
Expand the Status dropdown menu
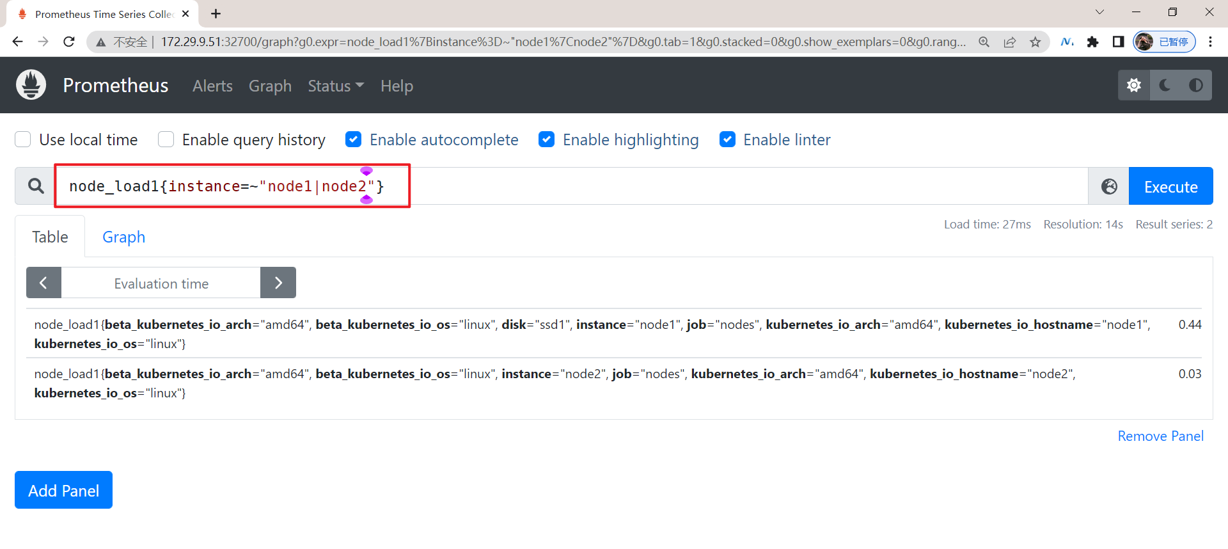click(336, 86)
